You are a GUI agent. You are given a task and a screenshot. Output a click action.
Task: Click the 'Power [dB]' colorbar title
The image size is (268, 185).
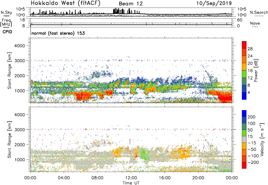[256, 70]
